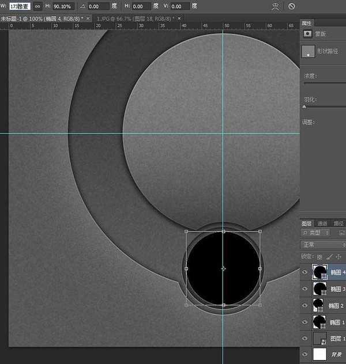346x364 pixels.
Task: Click the mask (蒙版) icon in Properties panel
Action: tap(307, 34)
